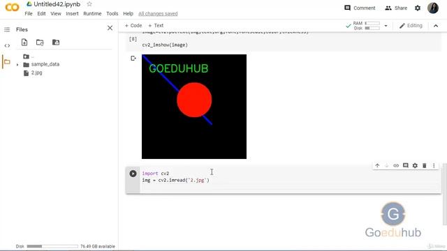Select the sample_data folder
Screen dimensions: 447x251
tap(45, 64)
